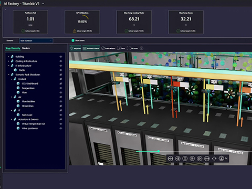Switch viewport to Full screen
Viewport: 252px width, 189px height.
tap(132, 48)
